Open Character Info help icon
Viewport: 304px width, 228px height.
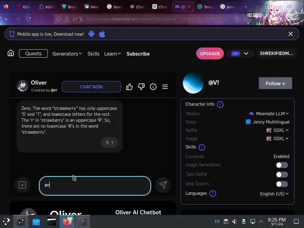(x=220, y=104)
